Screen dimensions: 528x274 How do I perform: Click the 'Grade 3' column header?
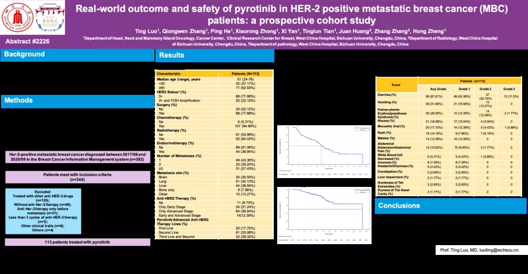(509, 89)
